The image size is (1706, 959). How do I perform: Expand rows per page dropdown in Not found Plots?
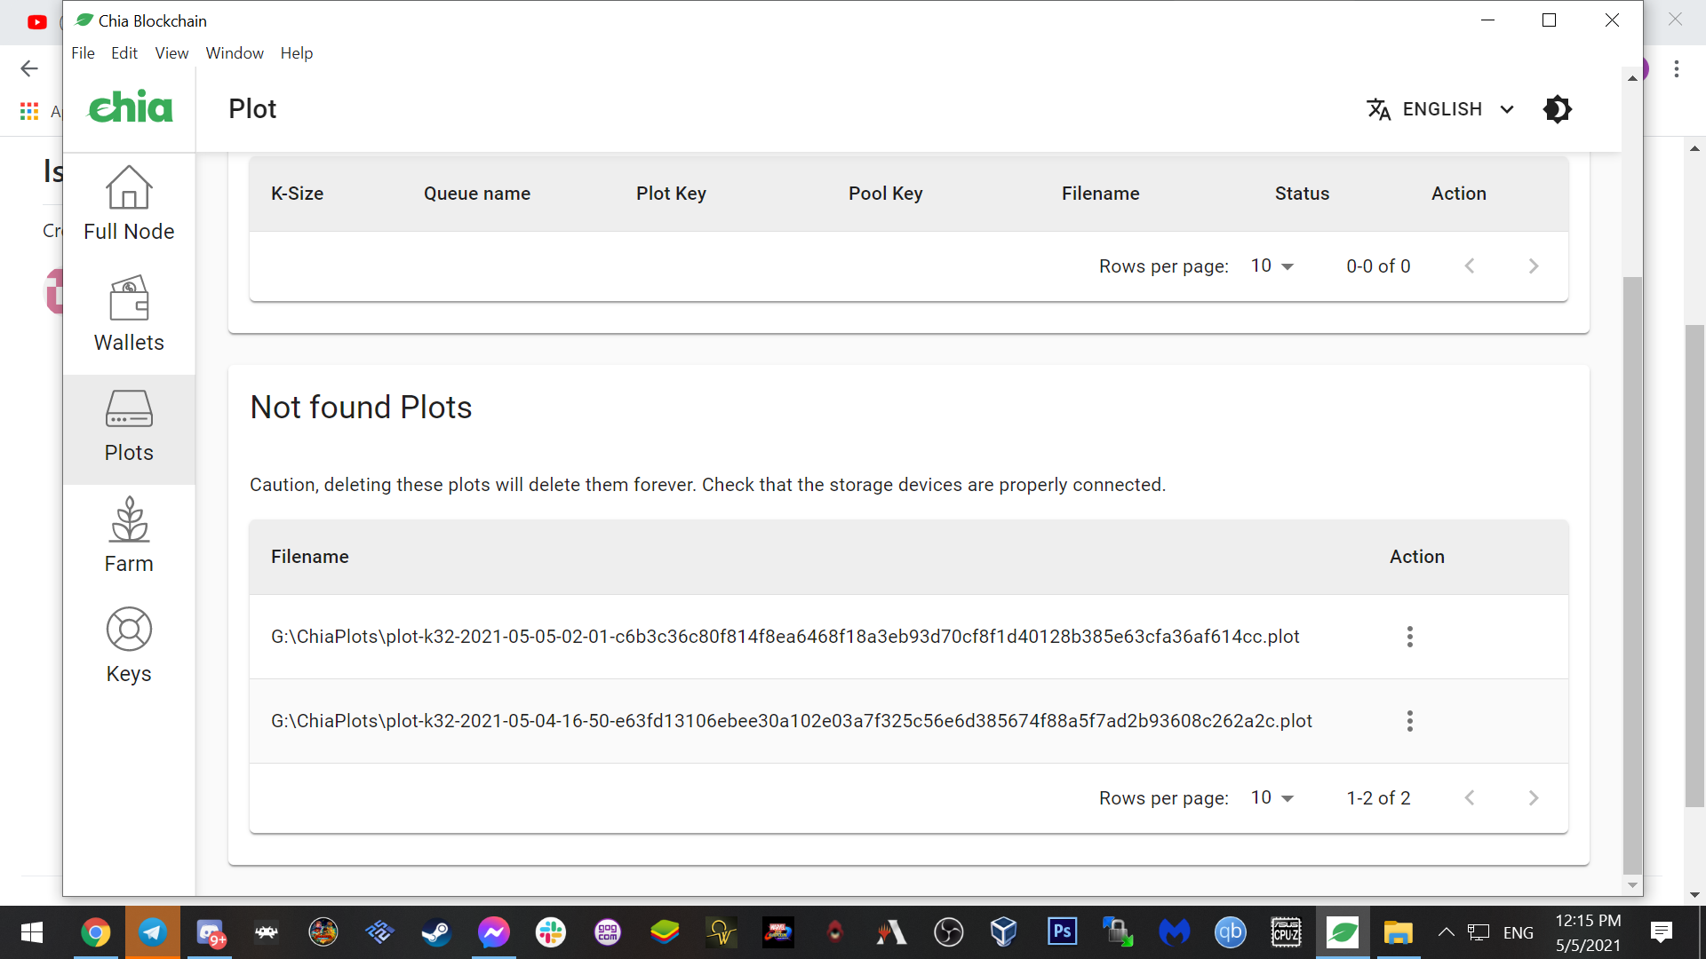1272,798
